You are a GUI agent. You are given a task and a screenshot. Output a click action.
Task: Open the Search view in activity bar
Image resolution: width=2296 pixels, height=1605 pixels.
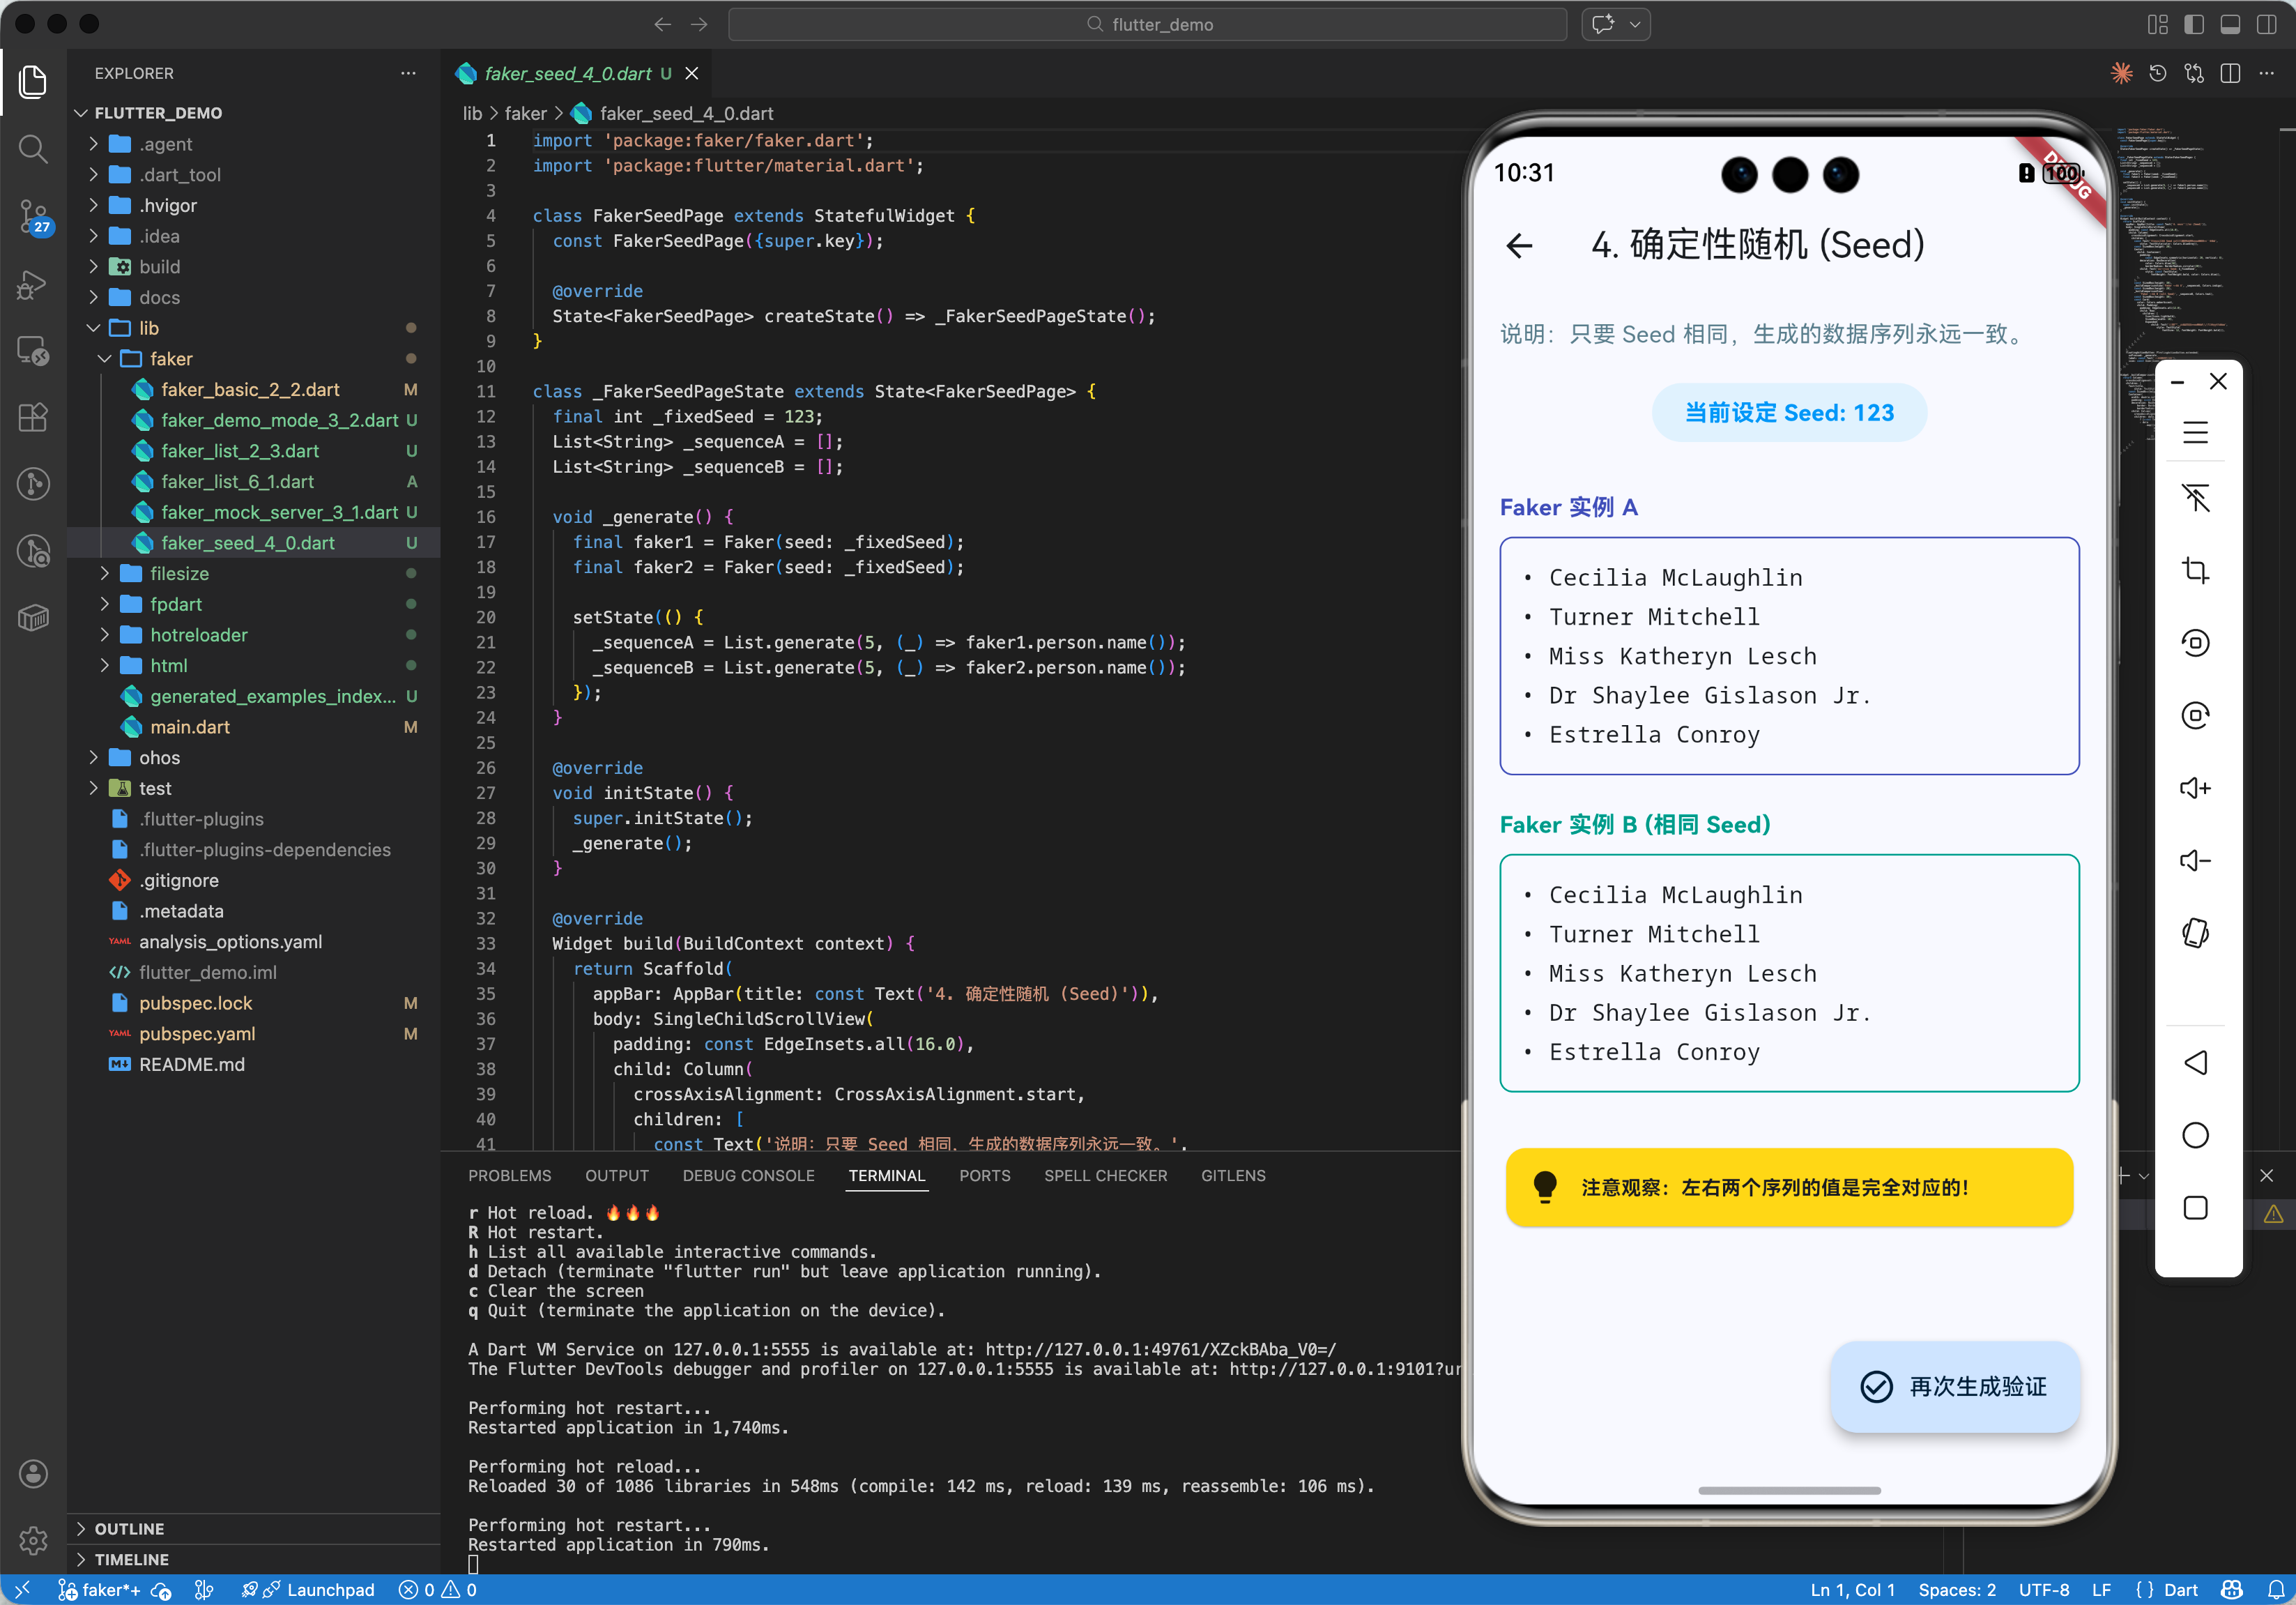pyautogui.click(x=33, y=150)
